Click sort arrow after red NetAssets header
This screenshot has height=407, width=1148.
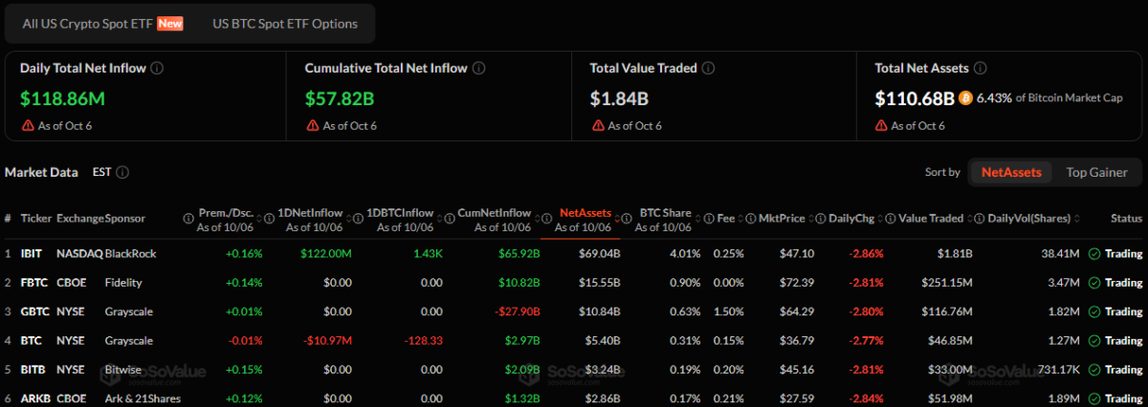617,219
